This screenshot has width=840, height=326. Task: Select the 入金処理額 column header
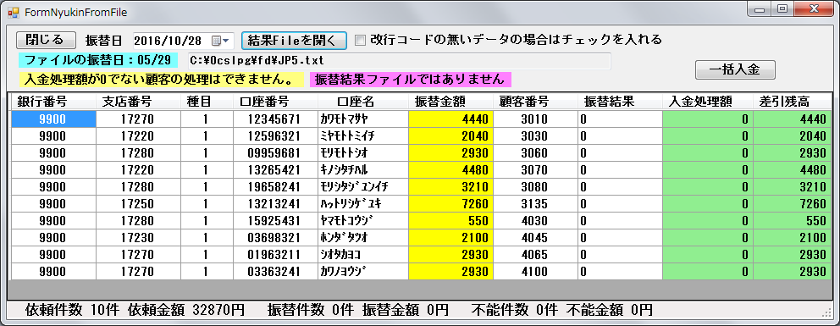coord(708,102)
